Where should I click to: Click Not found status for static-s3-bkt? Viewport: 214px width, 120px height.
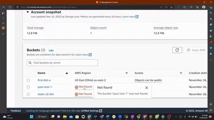[83, 94]
